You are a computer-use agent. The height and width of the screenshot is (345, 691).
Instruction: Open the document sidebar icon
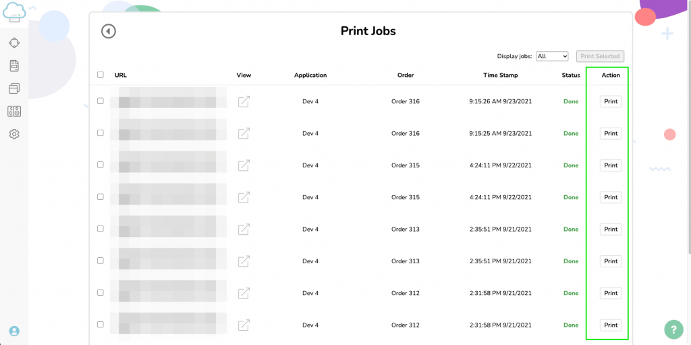pyautogui.click(x=14, y=65)
